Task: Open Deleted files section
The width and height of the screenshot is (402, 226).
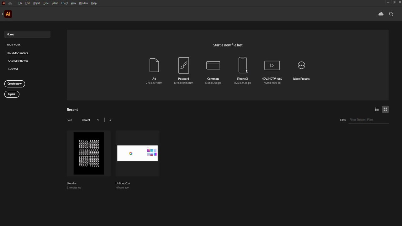Action: [x=13, y=69]
